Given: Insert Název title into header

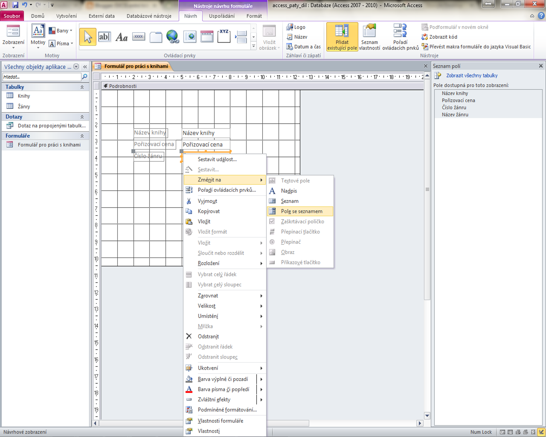Looking at the screenshot, I should point(297,37).
